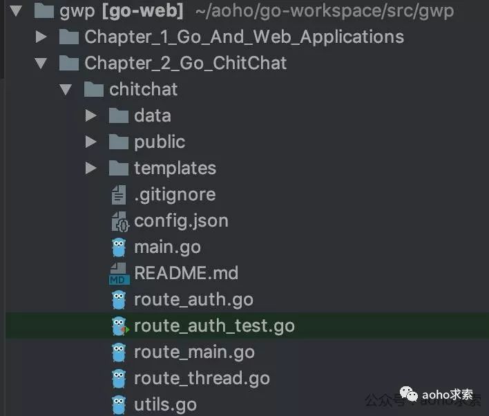Click the Go gopher icon beside main.go

tap(119, 247)
